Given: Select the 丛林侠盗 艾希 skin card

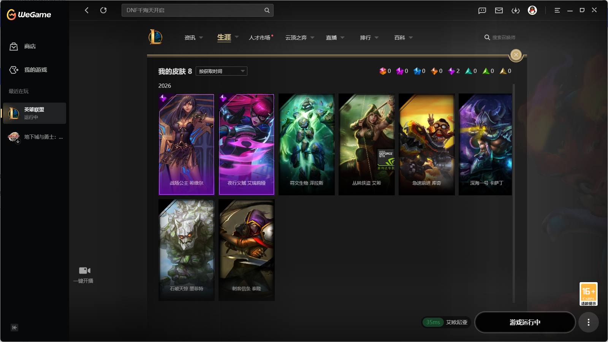Looking at the screenshot, I should (366, 144).
